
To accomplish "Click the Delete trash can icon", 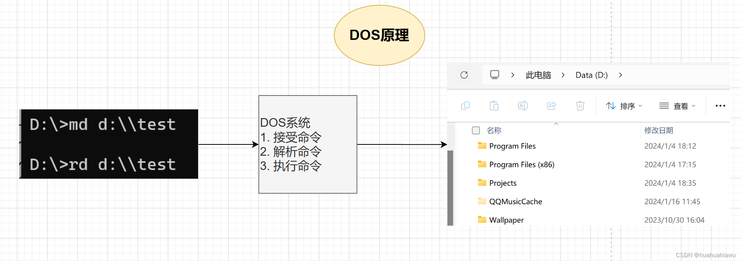I will pyautogui.click(x=580, y=106).
